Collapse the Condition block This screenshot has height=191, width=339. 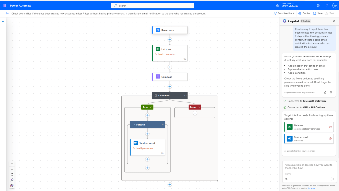[185, 95]
